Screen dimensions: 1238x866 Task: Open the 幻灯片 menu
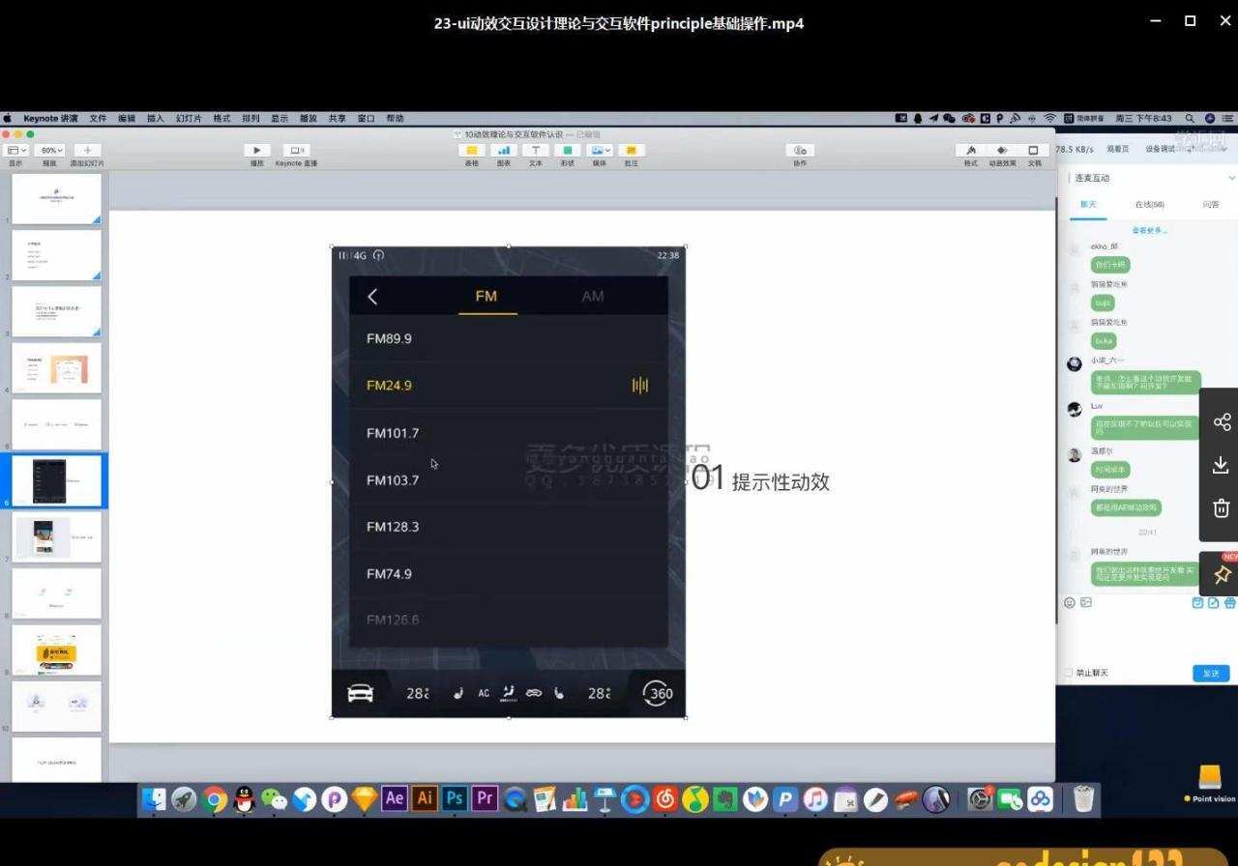[x=189, y=118]
